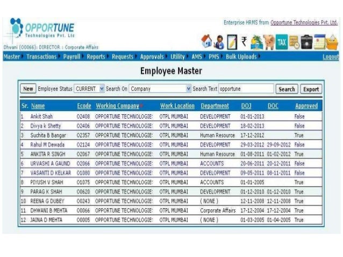The height and width of the screenshot is (257, 343).
Task: Click DOC 01-04-2005 cell
Action: [x=278, y=220]
